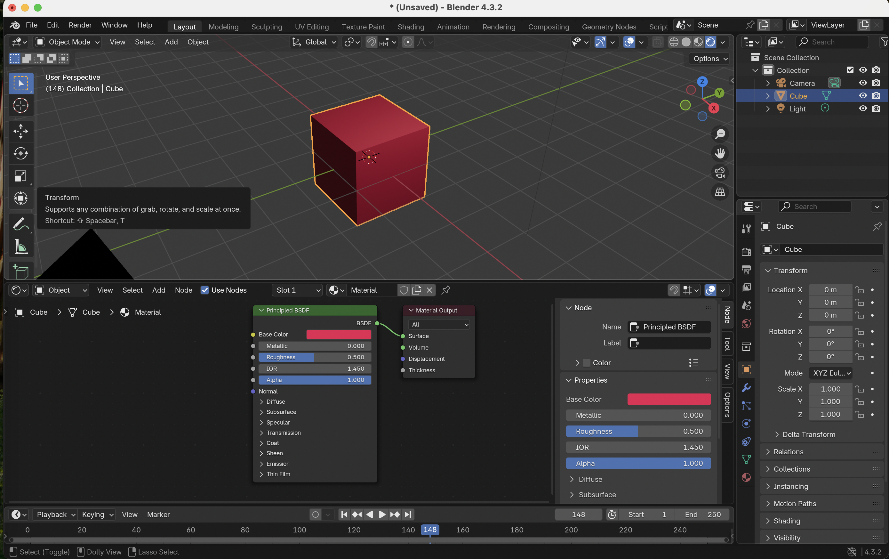Click frame 148 on the timeline
The image size is (889, 559).
[x=429, y=529]
